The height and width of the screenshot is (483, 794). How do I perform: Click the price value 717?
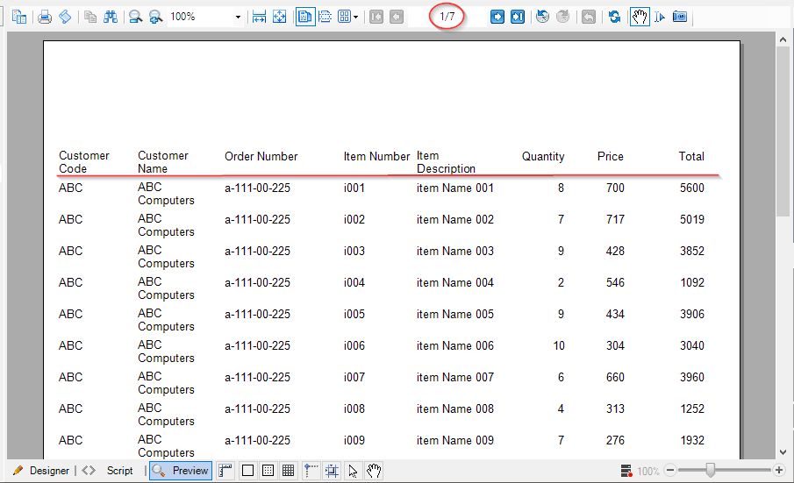(615, 219)
